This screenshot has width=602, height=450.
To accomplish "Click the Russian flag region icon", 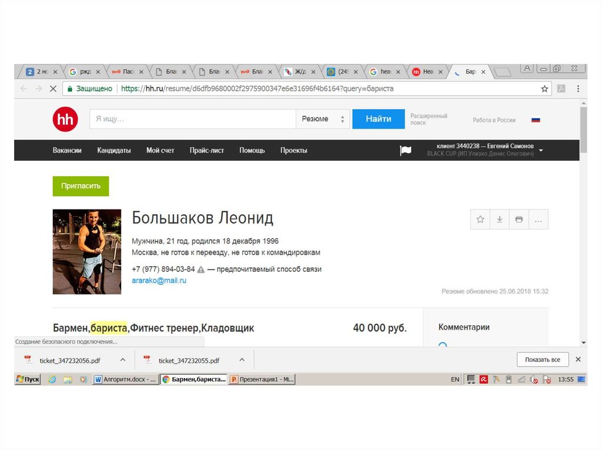I will 536,120.
